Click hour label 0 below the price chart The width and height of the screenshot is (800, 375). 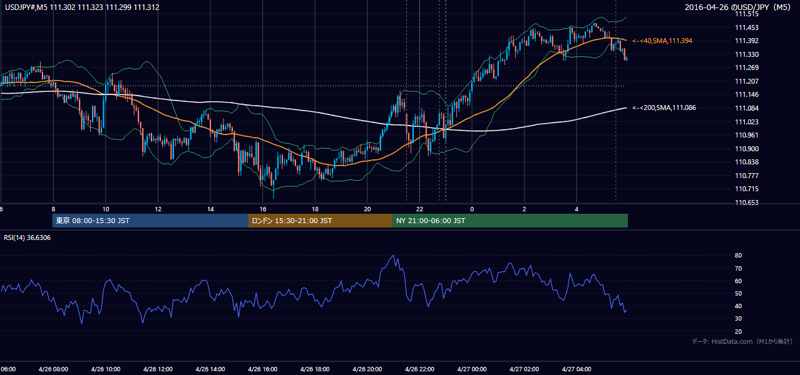point(472,209)
